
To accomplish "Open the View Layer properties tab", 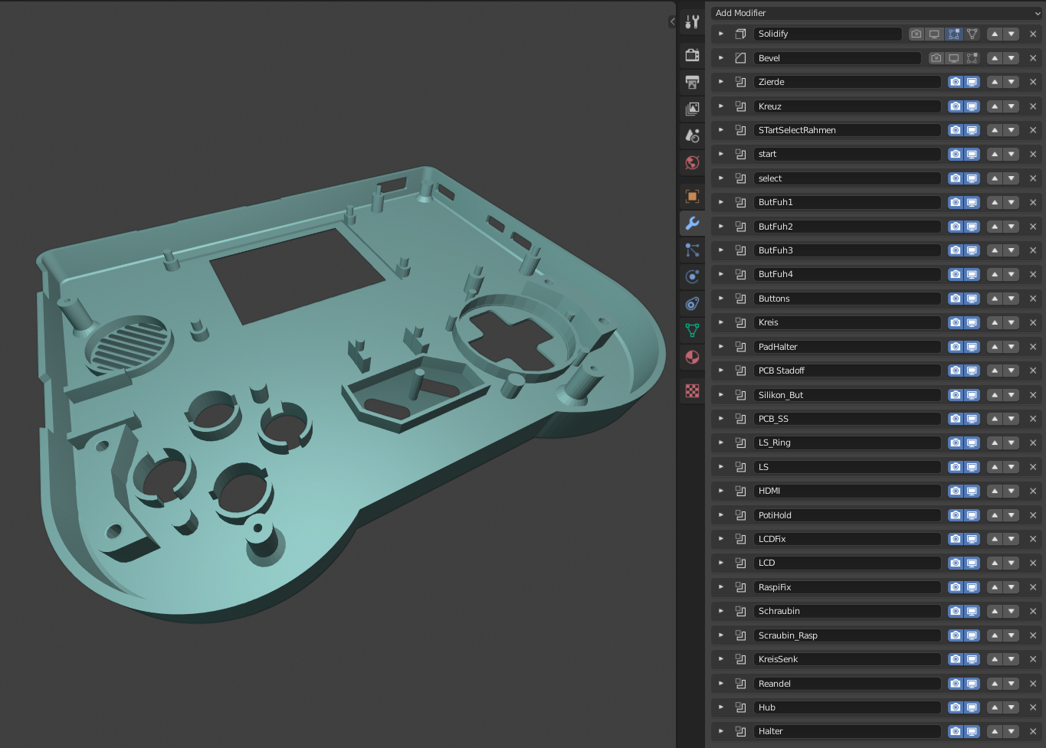I will tap(692, 108).
